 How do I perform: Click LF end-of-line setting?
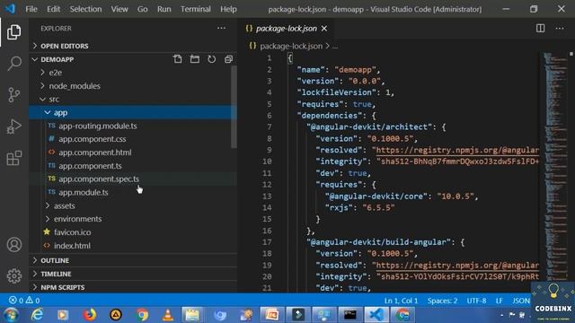click(500, 301)
